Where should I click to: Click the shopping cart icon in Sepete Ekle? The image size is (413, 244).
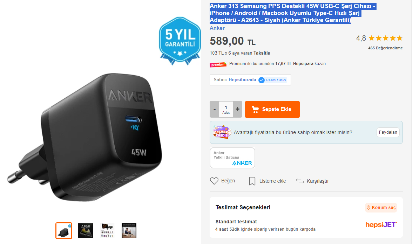coord(255,109)
